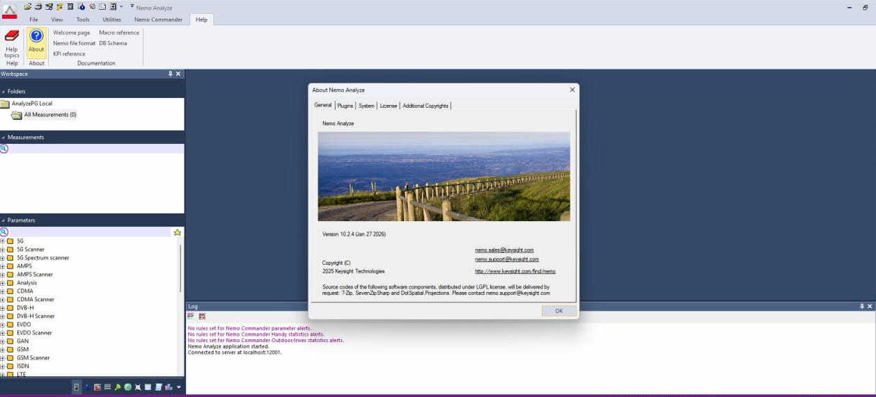Screen dimensions: 876x397
Task: Select the Analysis parameter folder
Action: [x=27, y=283]
